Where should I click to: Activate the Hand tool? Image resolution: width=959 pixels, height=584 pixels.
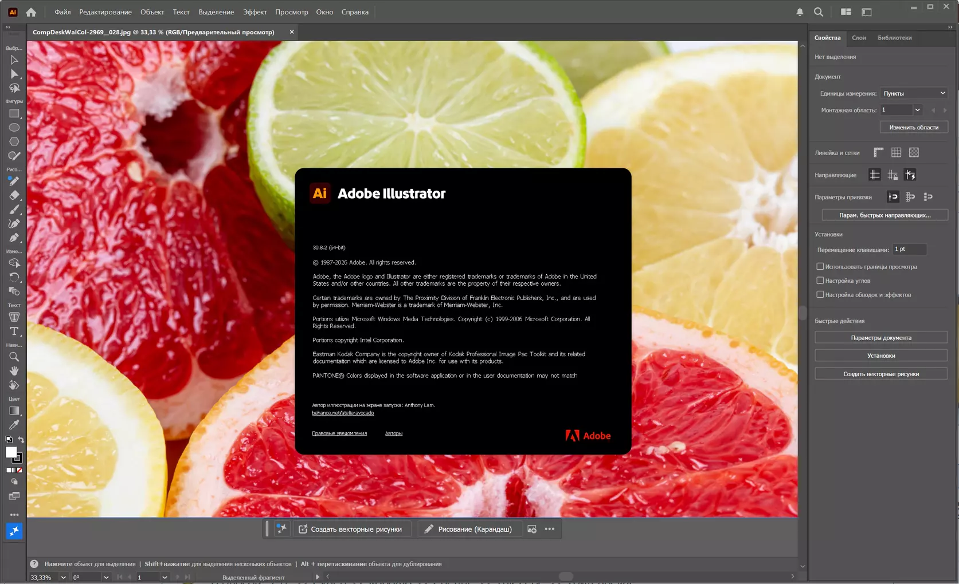(14, 371)
